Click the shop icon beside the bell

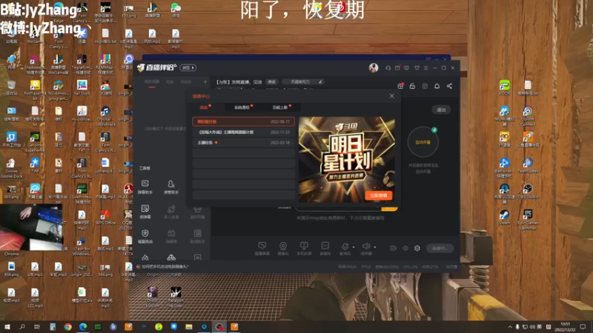tap(425, 86)
